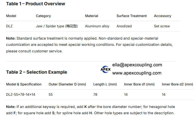This screenshot has width=194, height=117.
Task: Click the Set screw cell
Action: pos(162,26)
